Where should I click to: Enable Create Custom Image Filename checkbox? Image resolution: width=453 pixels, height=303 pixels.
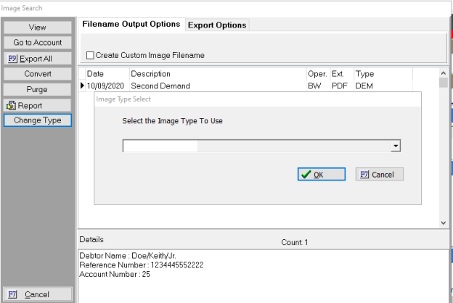tap(90, 55)
